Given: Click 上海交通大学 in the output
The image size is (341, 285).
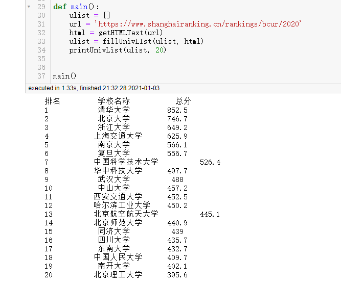Looking at the screenshot, I should coord(118,136).
